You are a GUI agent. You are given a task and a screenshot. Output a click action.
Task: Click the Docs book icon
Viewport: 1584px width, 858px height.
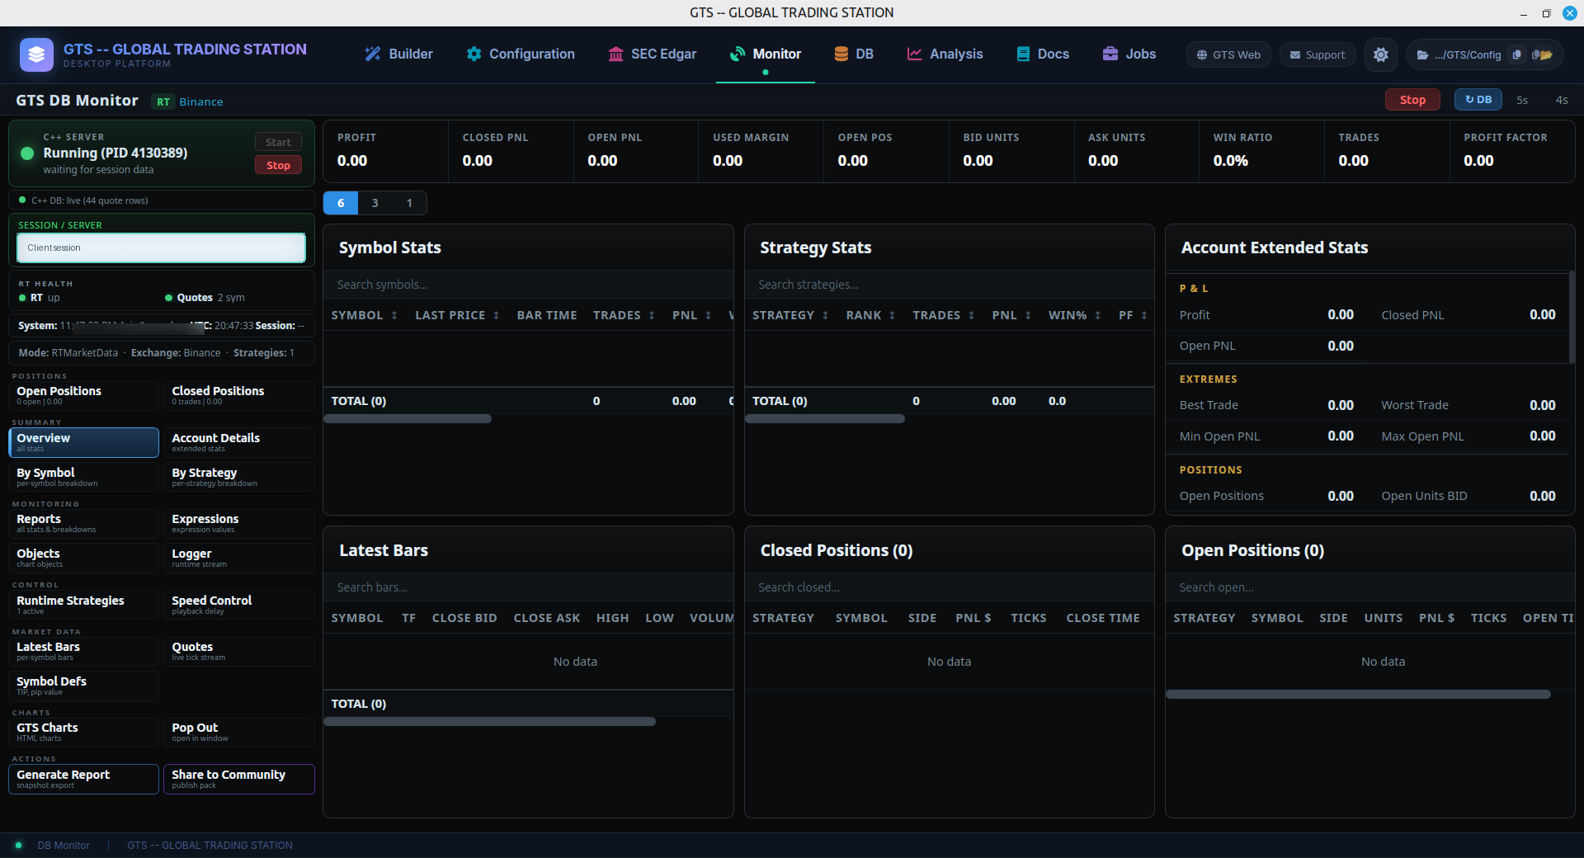1023,54
